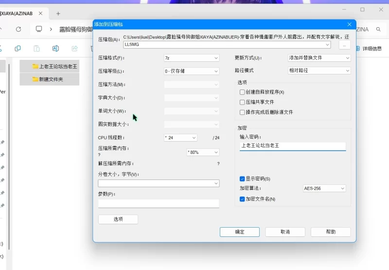The height and width of the screenshot is (270, 389).
Task: Open 帮助 in the dialog
Action: coord(331,232)
